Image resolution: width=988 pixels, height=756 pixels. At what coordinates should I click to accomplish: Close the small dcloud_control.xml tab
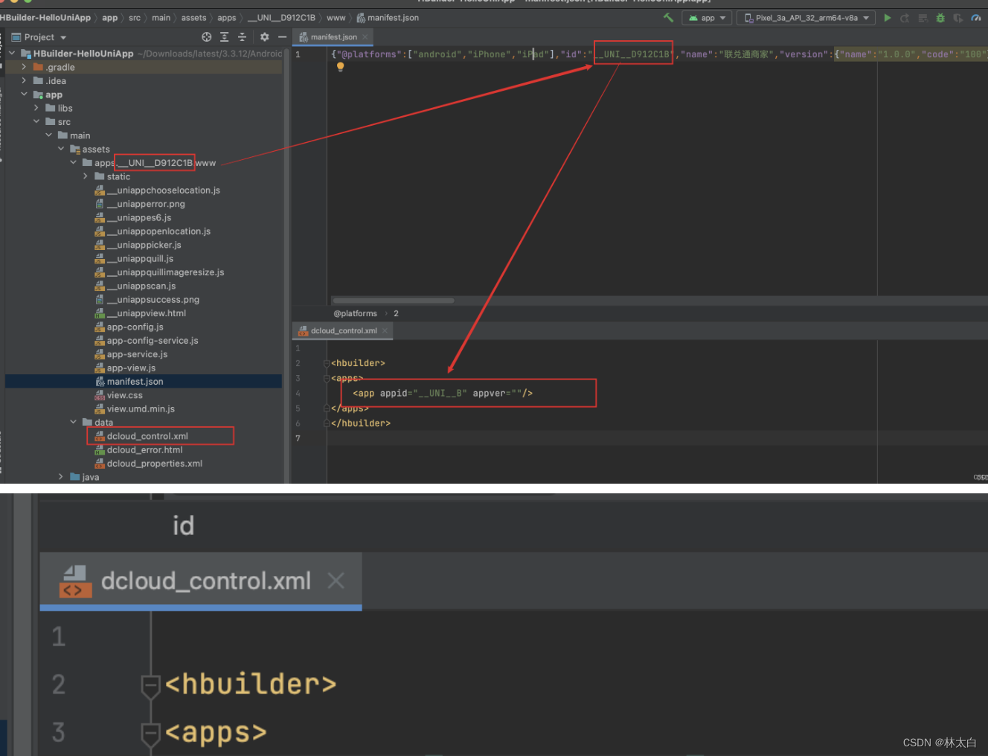point(385,330)
